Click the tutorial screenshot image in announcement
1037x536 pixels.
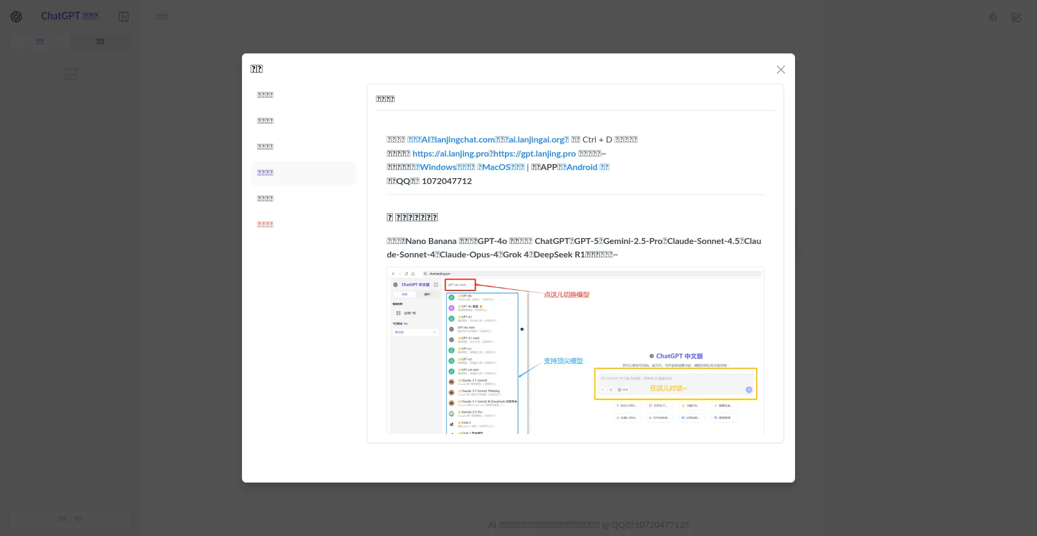(x=575, y=350)
